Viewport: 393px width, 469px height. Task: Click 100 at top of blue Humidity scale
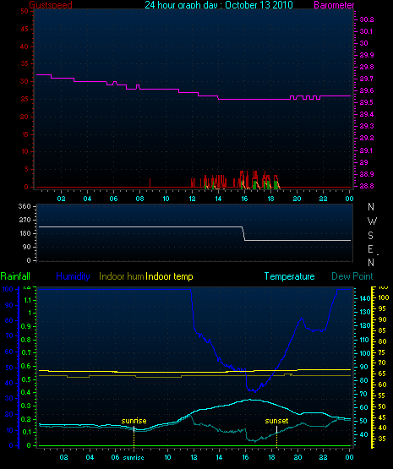tap(8, 289)
